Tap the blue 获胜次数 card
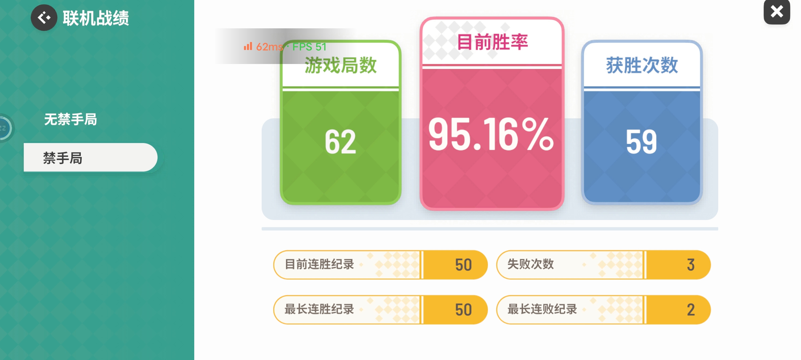 (x=642, y=122)
